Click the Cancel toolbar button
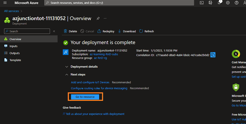This screenshot has height=124, width=246. click(x=87, y=31)
